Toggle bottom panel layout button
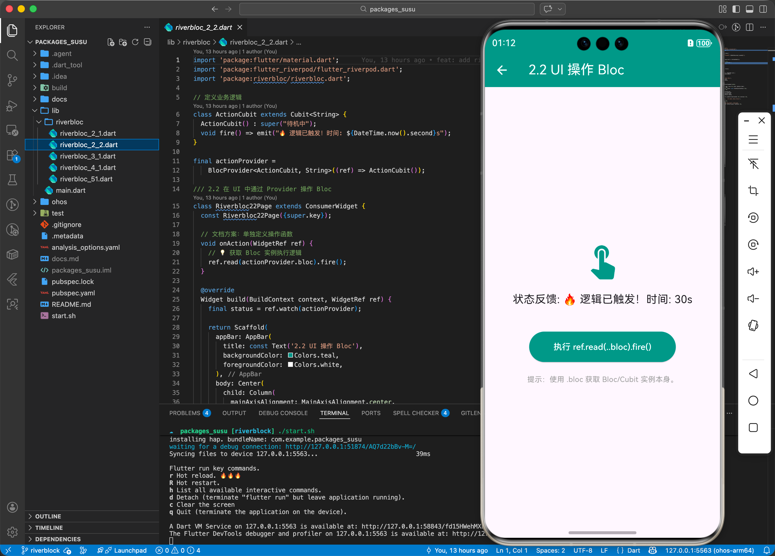 (x=749, y=9)
